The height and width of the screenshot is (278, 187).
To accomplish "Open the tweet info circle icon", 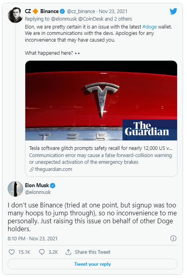I will click(x=173, y=238).
